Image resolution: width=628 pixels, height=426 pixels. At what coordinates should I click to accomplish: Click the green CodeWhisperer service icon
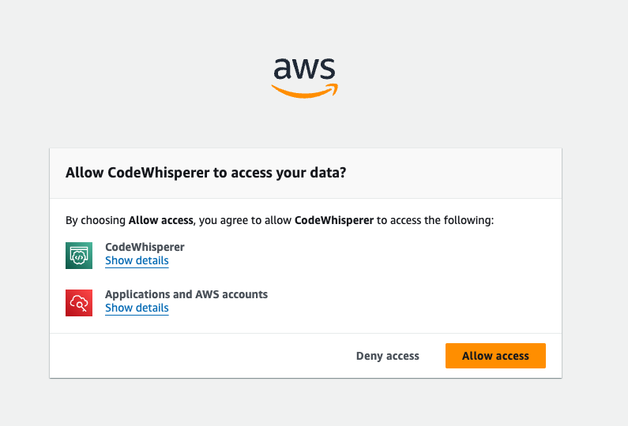tap(79, 256)
